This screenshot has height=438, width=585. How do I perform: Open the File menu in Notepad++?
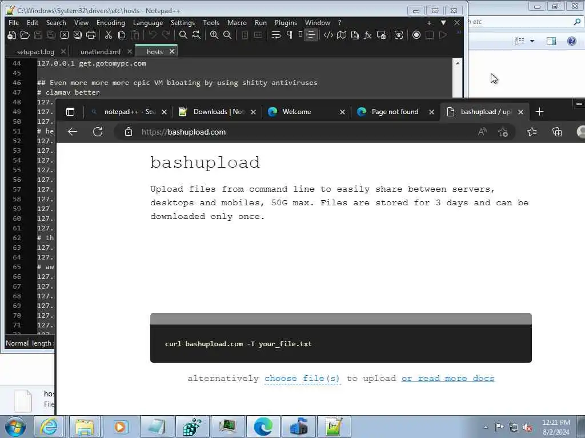tap(14, 23)
